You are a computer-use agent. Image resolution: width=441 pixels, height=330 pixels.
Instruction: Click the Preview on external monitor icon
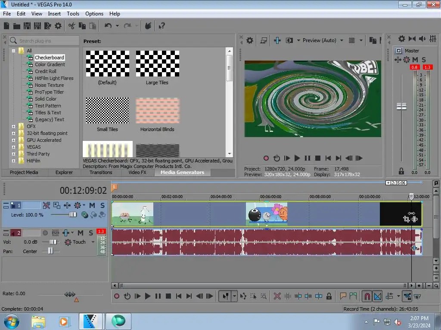[x=264, y=40]
